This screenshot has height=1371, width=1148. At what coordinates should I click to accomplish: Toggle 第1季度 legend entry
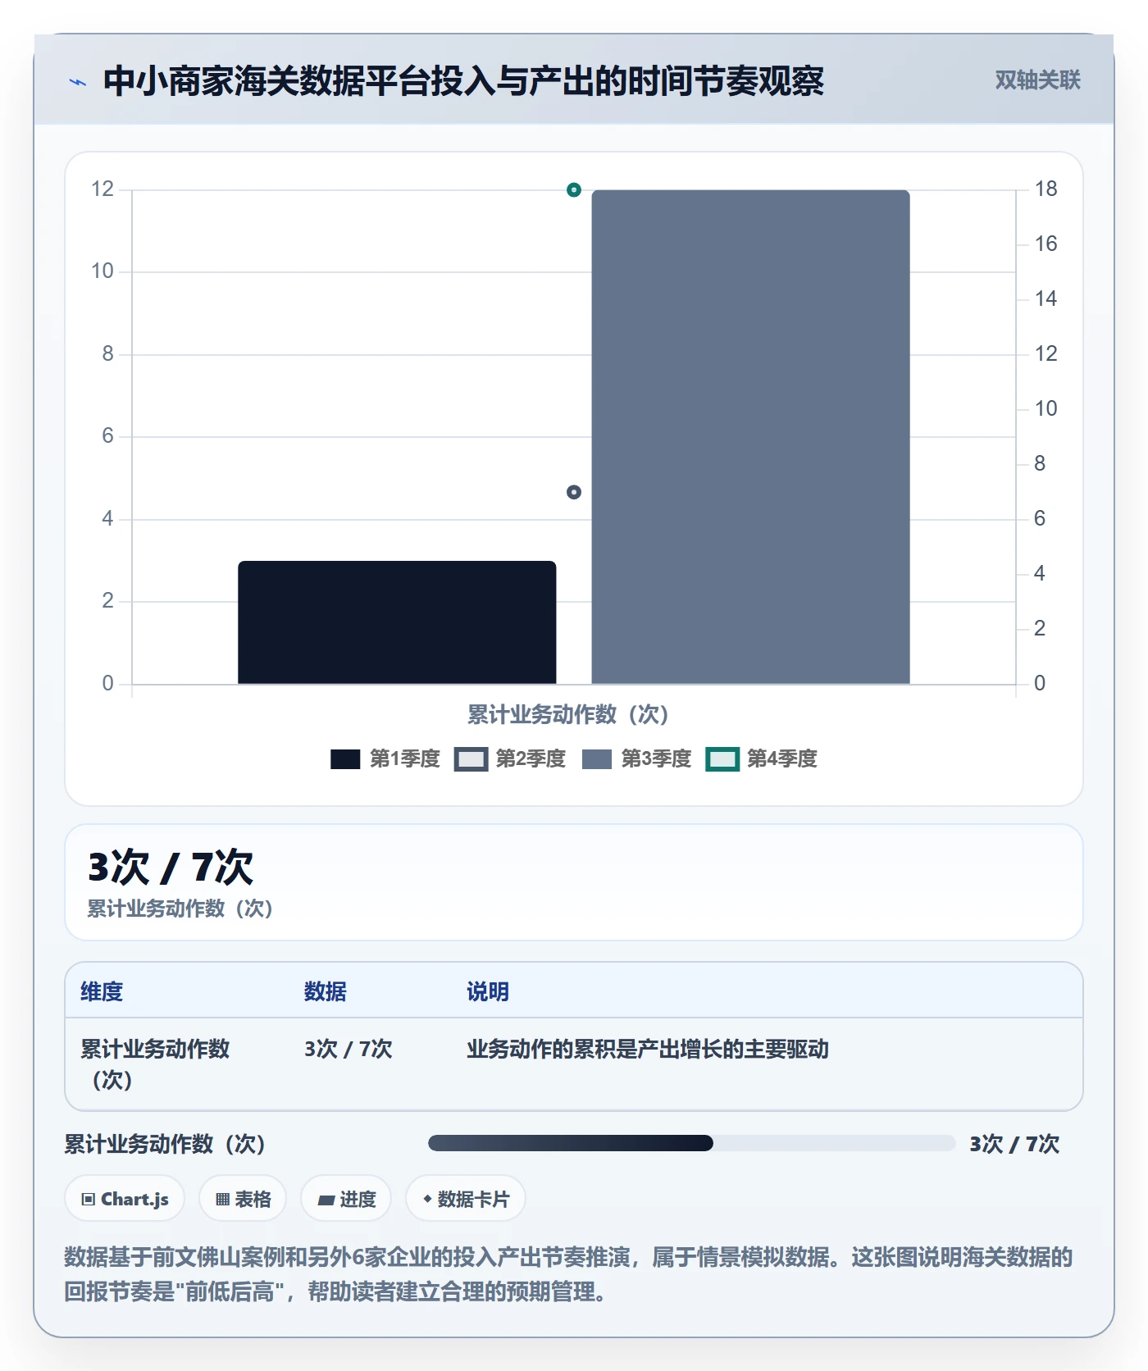click(x=385, y=759)
